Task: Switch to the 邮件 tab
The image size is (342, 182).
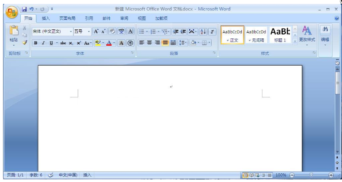Action: (x=106, y=19)
